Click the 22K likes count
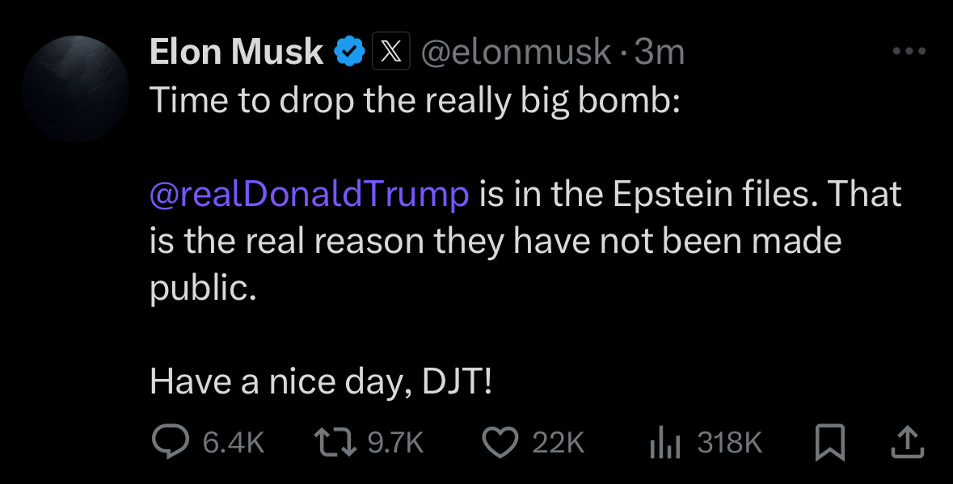 pos(558,443)
